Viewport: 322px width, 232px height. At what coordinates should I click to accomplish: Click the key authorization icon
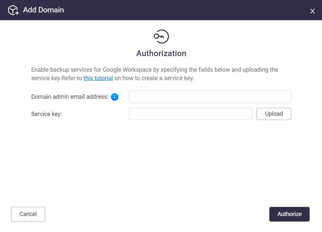coord(161,36)
